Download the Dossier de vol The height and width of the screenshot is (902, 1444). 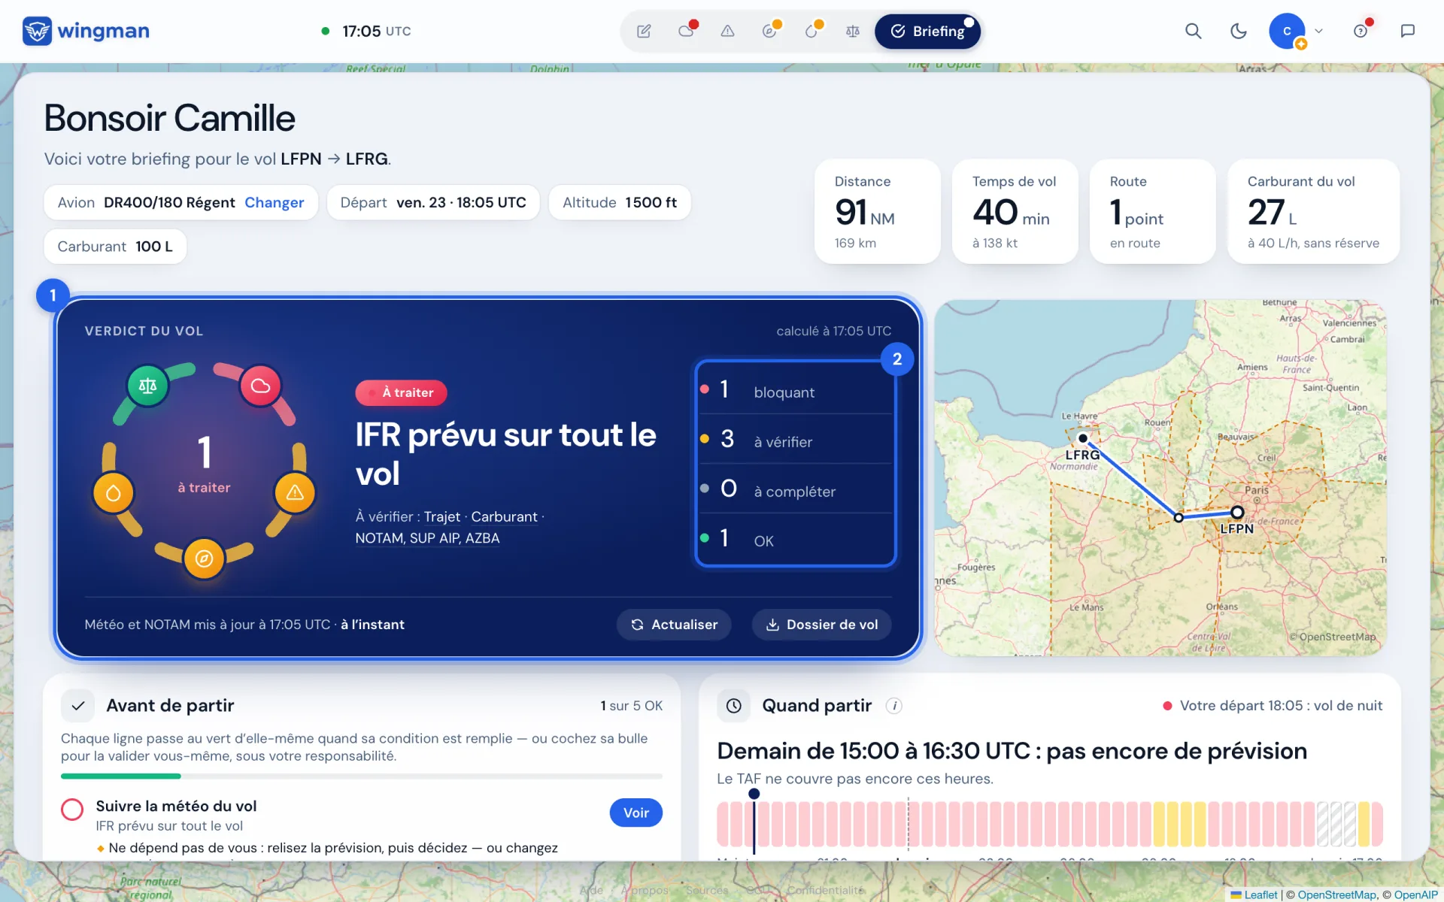tap(821, 625)
